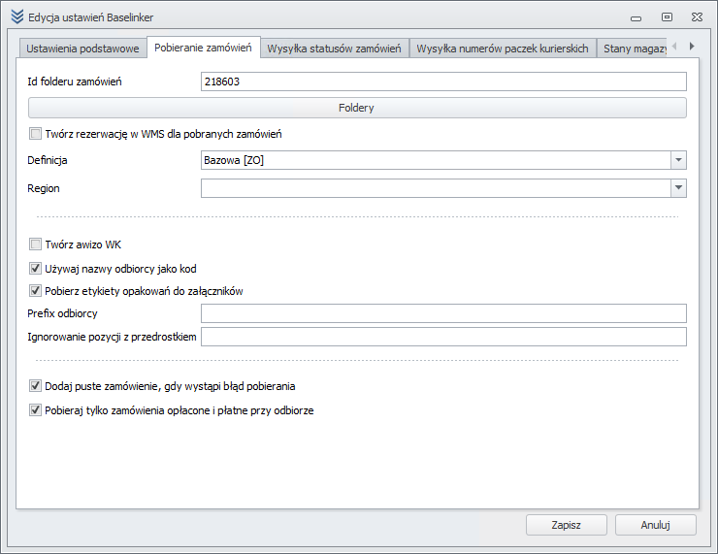Viewport: 718px width, 554px height.
Task: Focus the Prefix odbiorcy input
Action: tap(443, 313)
